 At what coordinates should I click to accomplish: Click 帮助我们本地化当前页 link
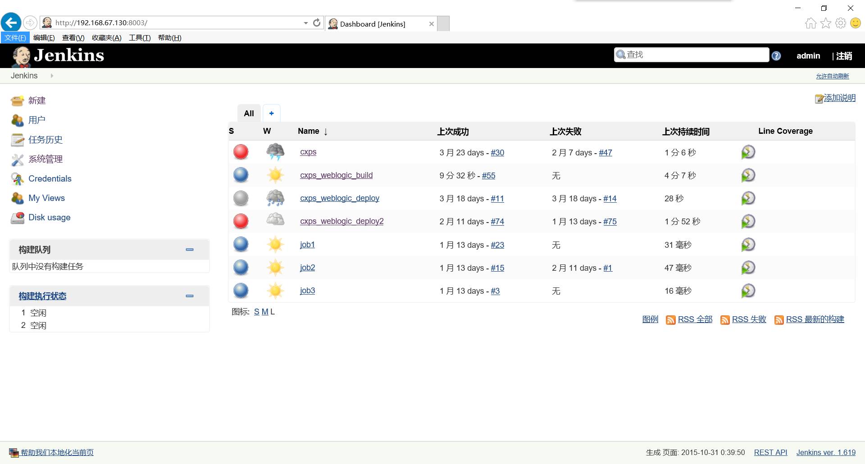tap(57, 452)
